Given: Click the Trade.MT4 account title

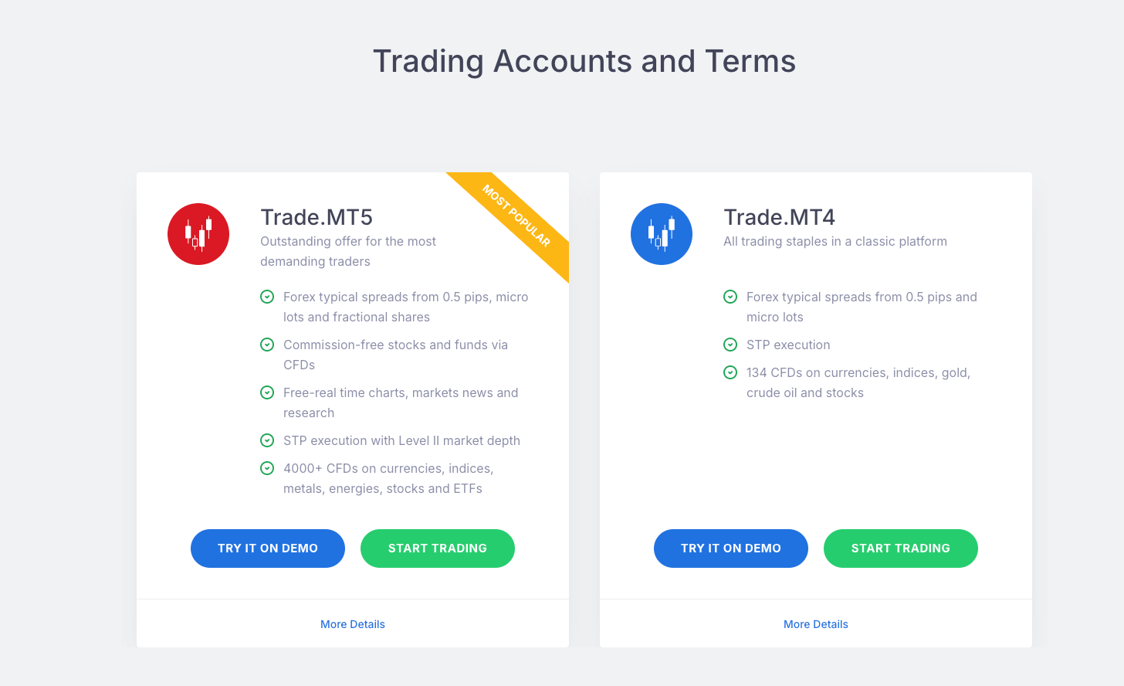Looking at the screenshot, I should click(x=780, y=217).
